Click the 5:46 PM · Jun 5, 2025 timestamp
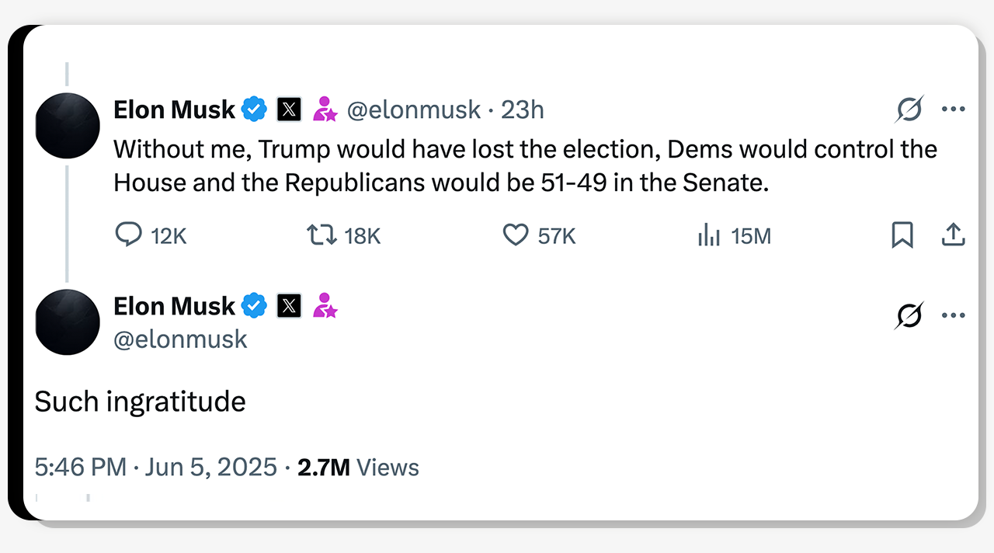The height and width of the screenshot is (553, 994). (156, 468)
